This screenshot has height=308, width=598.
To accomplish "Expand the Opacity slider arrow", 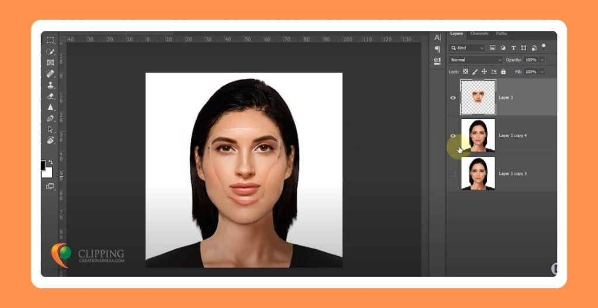I will pyautogui.click(x=542, y=60).
